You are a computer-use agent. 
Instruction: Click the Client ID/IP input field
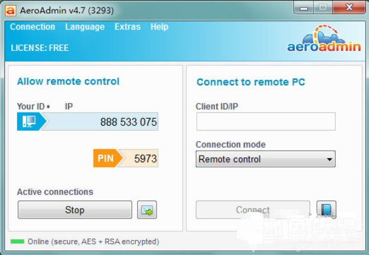click(x=266, y=121)
